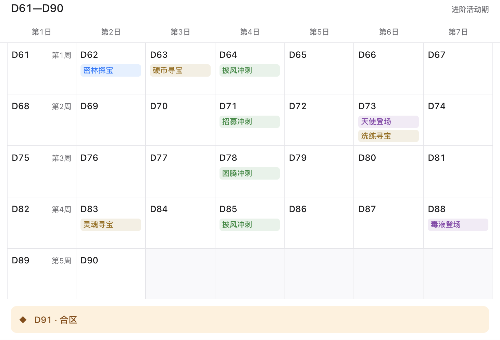500x340 pixels.
Task: Click the 洗练寻宝 event on D73
Action: (x=388, y=136)
